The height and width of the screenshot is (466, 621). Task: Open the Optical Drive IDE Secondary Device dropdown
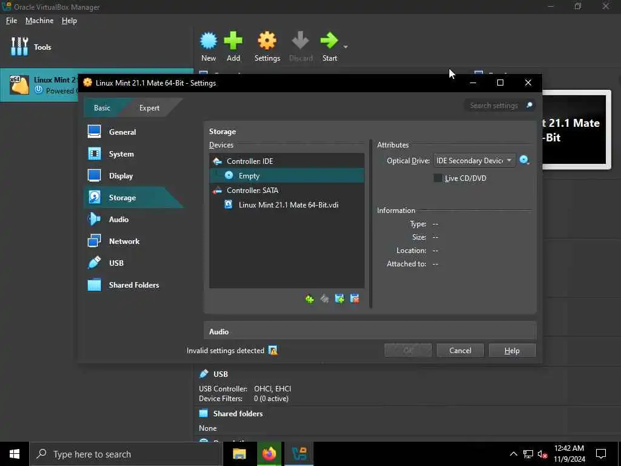pyautogui.click(x=474, y=160)
